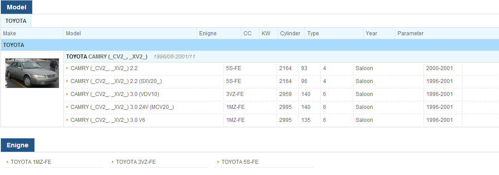Click the orange arrow before TOYOTA 1MZ-FE
The image size is (499, 175).
[x=7, y=162]
